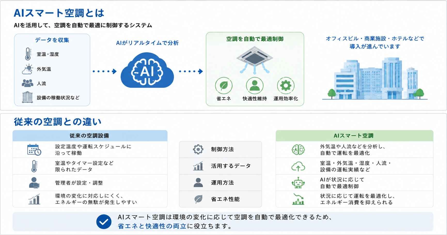The image size is (447, 235).
Task: Click the エネルギーの無駄が発生しやすい text
Action: click(x=96, y=202)
